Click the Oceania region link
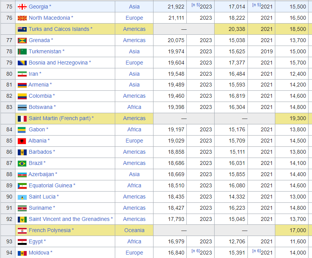This screenshot has height=258, width=312. pos(134,230)
